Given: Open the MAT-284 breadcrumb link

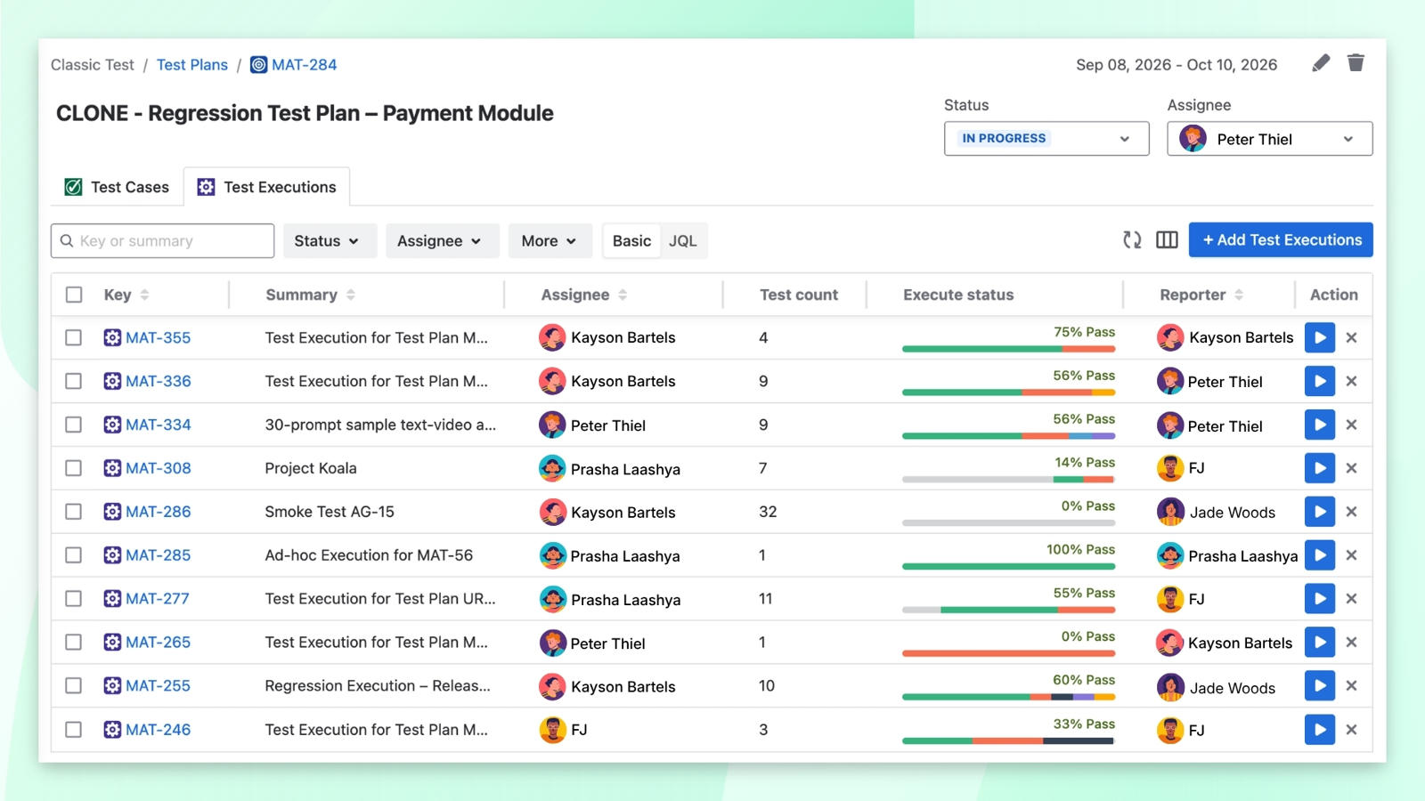Looking at the screenshot, I should [294, 65].
